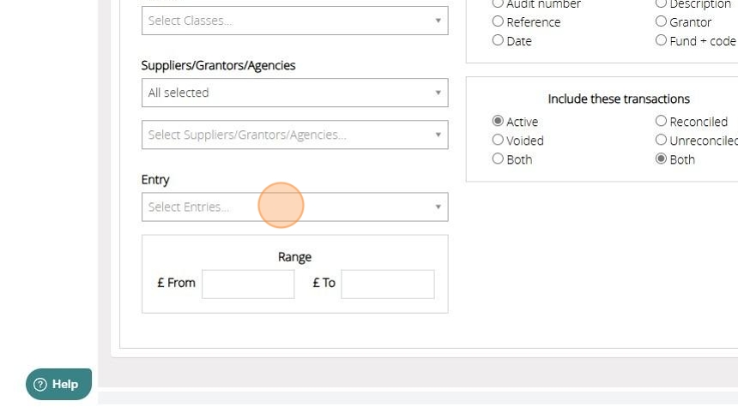
Task: Click the £ To range field
Action: pyautogui.click(x=388, y=284)
